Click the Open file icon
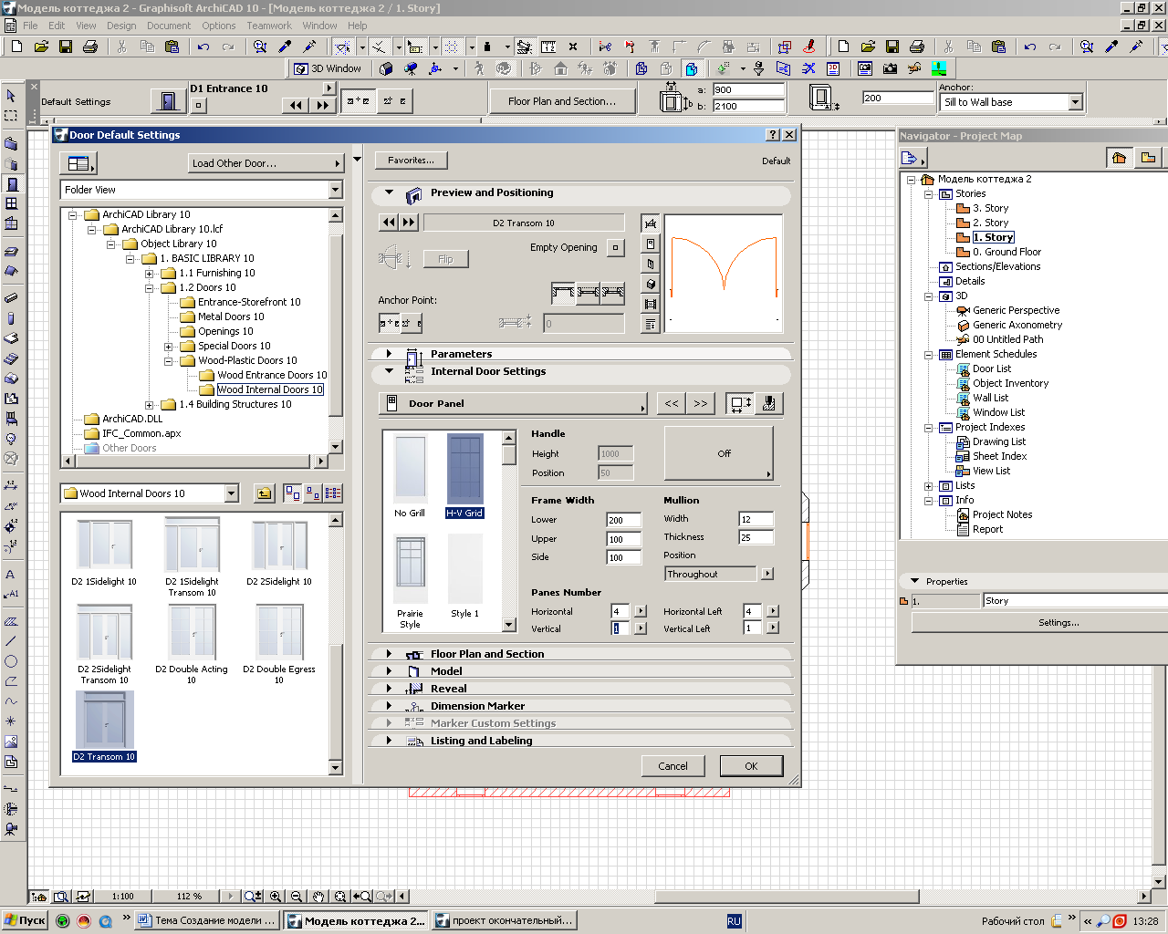This screenshot has height=934, width=1168. pyautogui.click(x=41, y=47)
